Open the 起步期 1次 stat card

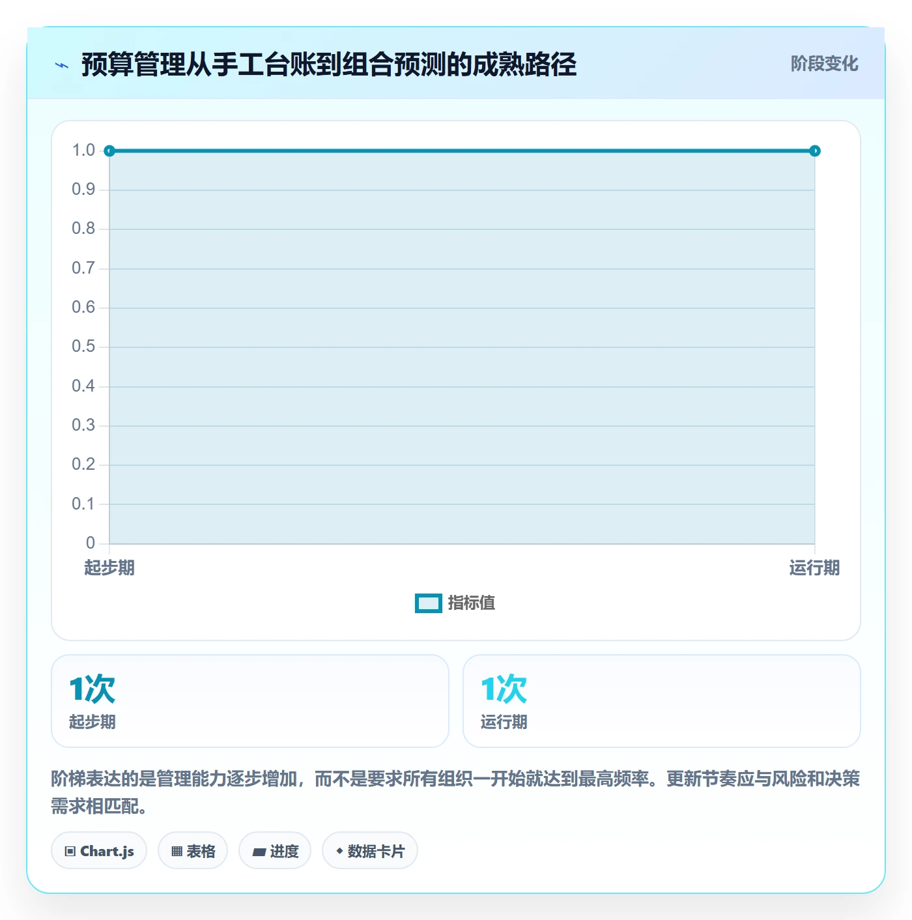tap(250, 701)
